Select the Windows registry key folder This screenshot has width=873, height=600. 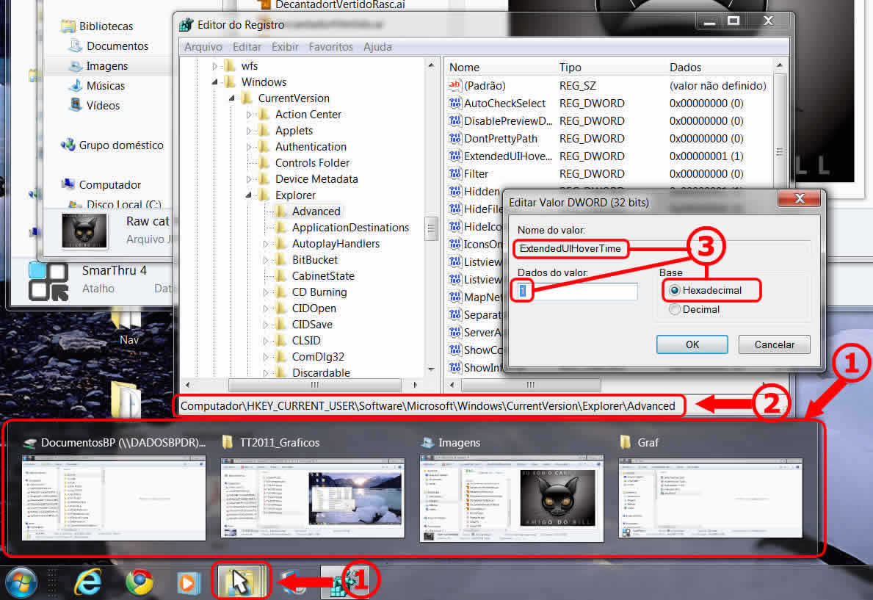click(x=264, y=82)
